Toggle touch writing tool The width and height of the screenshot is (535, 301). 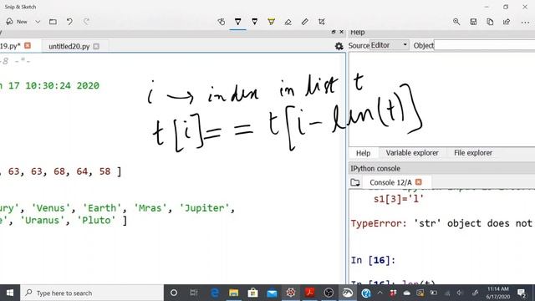point(221,22)
